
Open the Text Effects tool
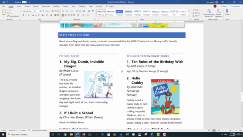click(x=43, y=15)
